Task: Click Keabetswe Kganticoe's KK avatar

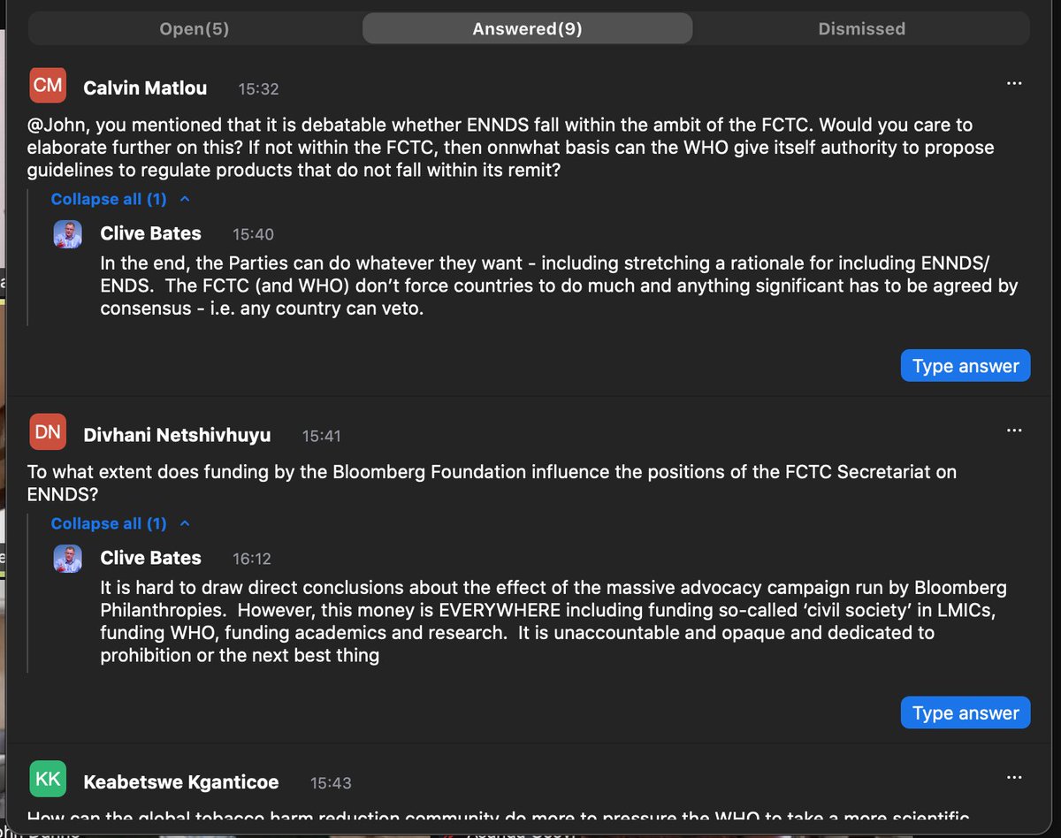Action: tap(48, 779)
